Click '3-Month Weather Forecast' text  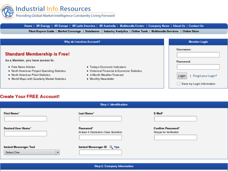(107, 75)
